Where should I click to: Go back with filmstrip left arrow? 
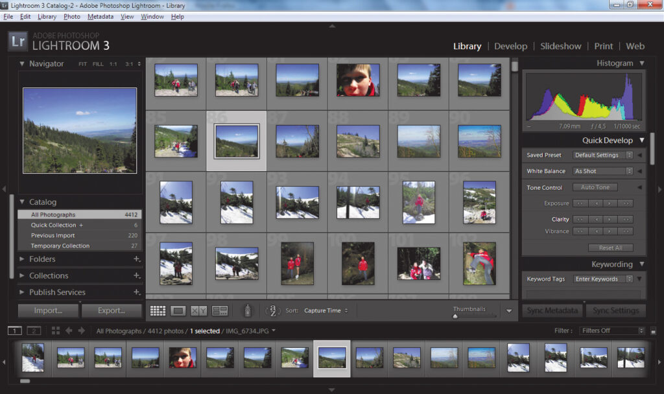tap(69, 331)
